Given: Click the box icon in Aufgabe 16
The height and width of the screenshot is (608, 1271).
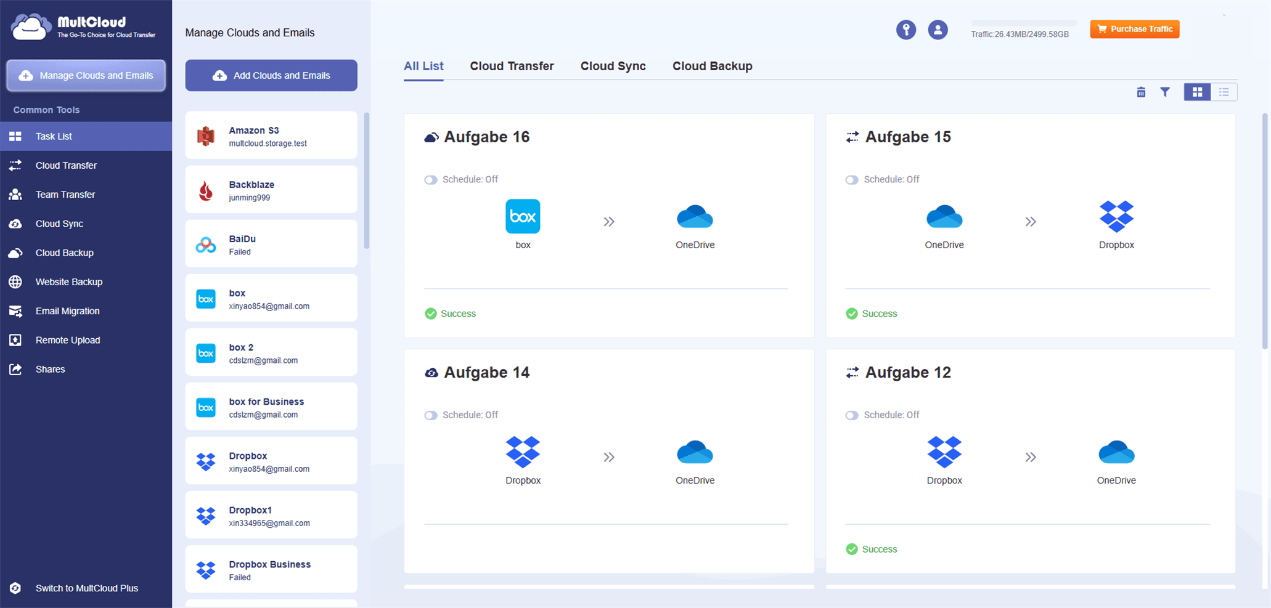Looking at the screenshot, I should [x=523, y=216].
